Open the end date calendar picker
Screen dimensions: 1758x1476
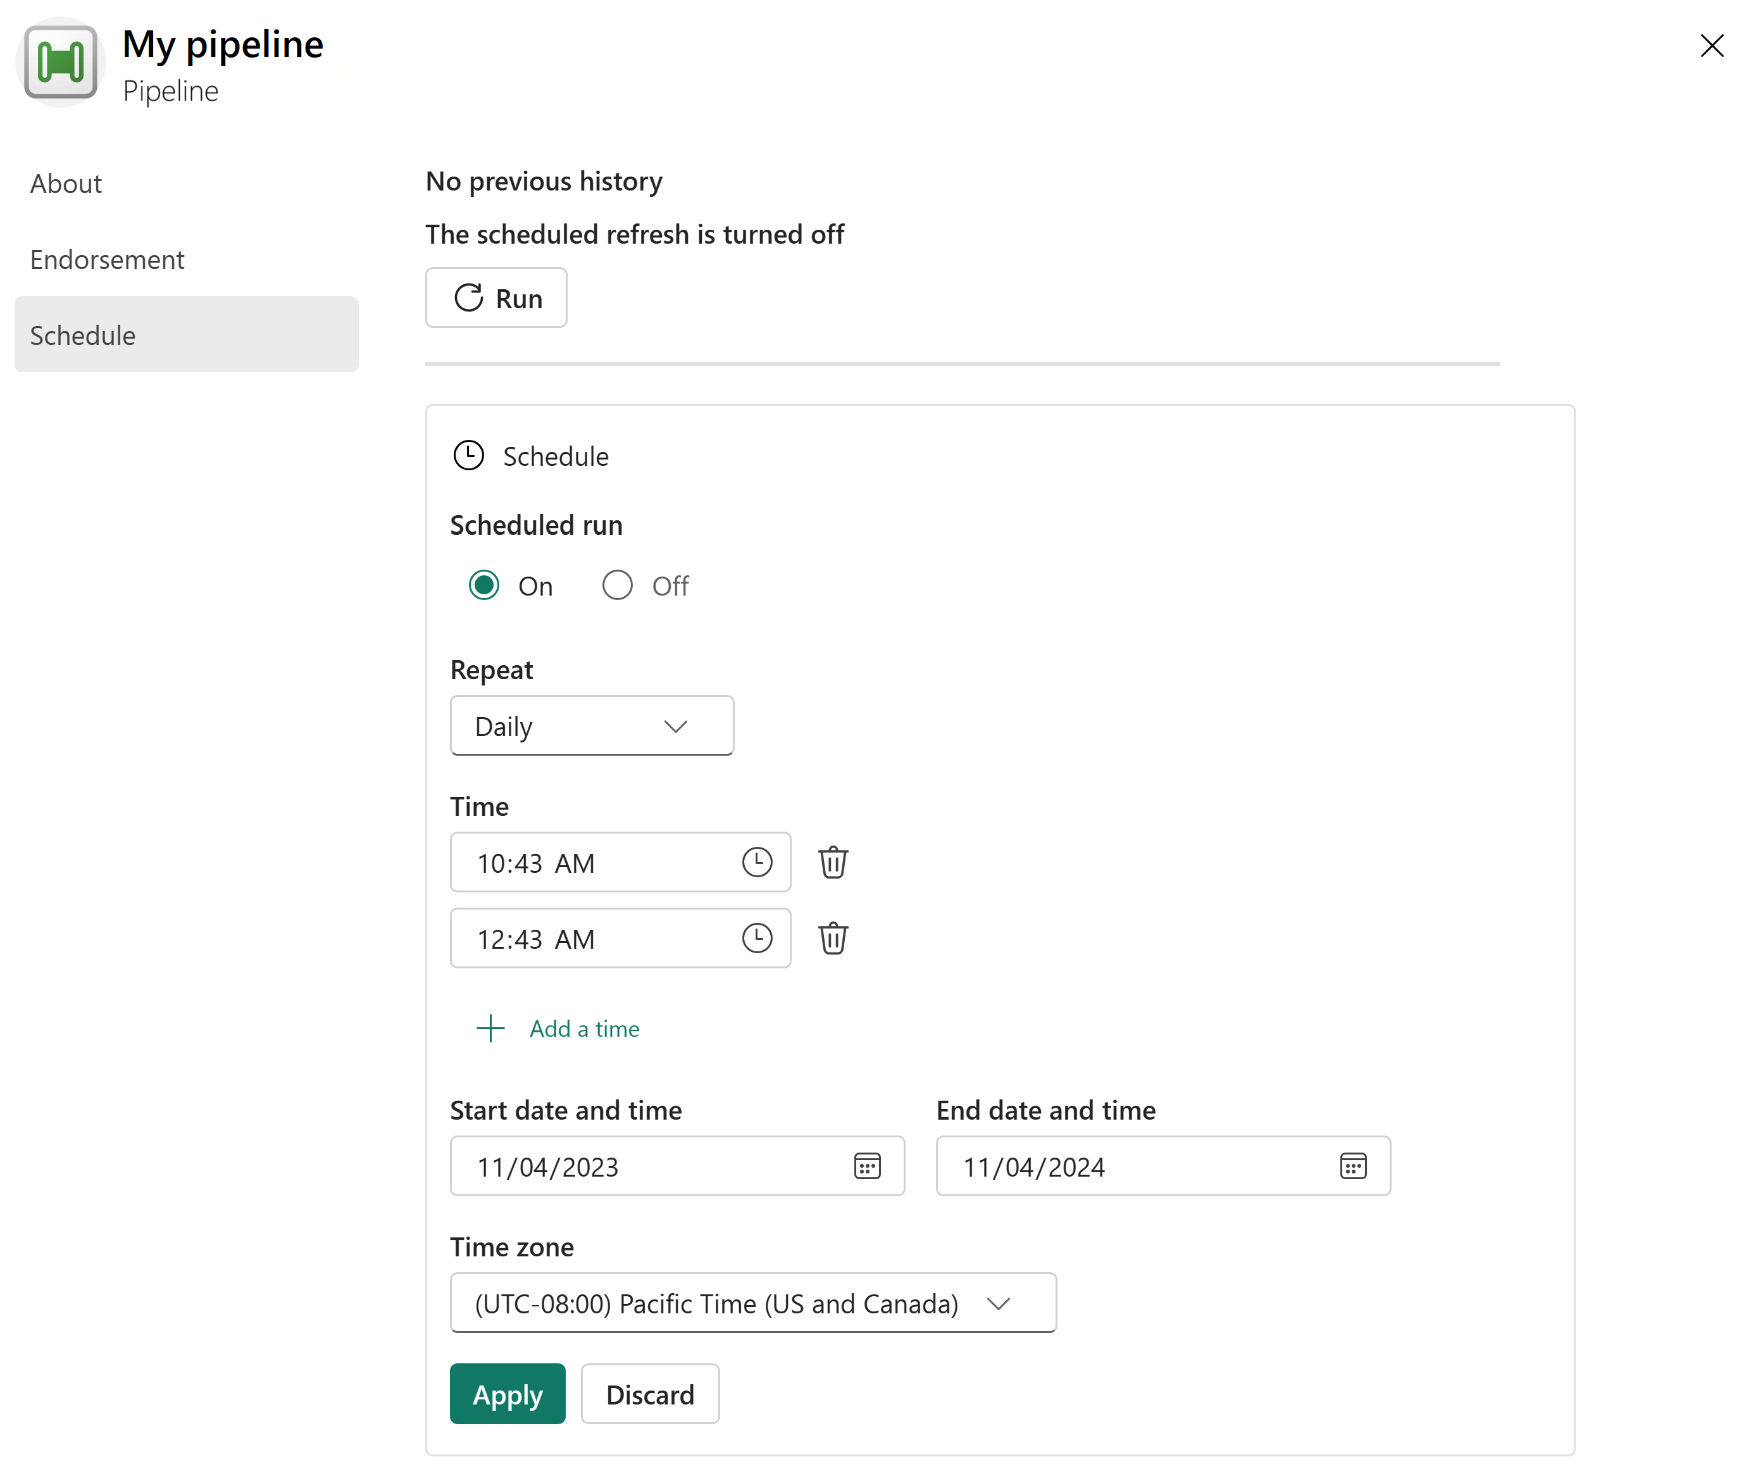point(1354,1166)
